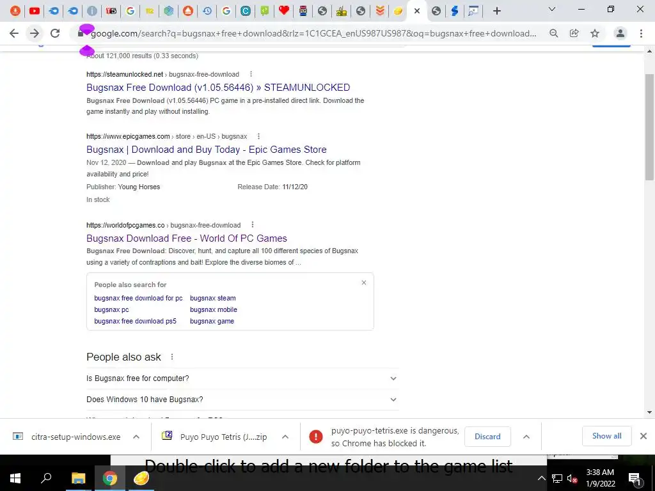Viewport: 655px width, 491px height.
Task: Click the scrollbar up arrow
Action: click(x=649, y=51)
